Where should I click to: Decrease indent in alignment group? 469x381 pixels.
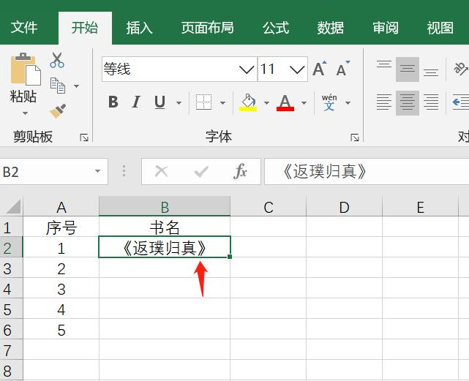point(461,102)
